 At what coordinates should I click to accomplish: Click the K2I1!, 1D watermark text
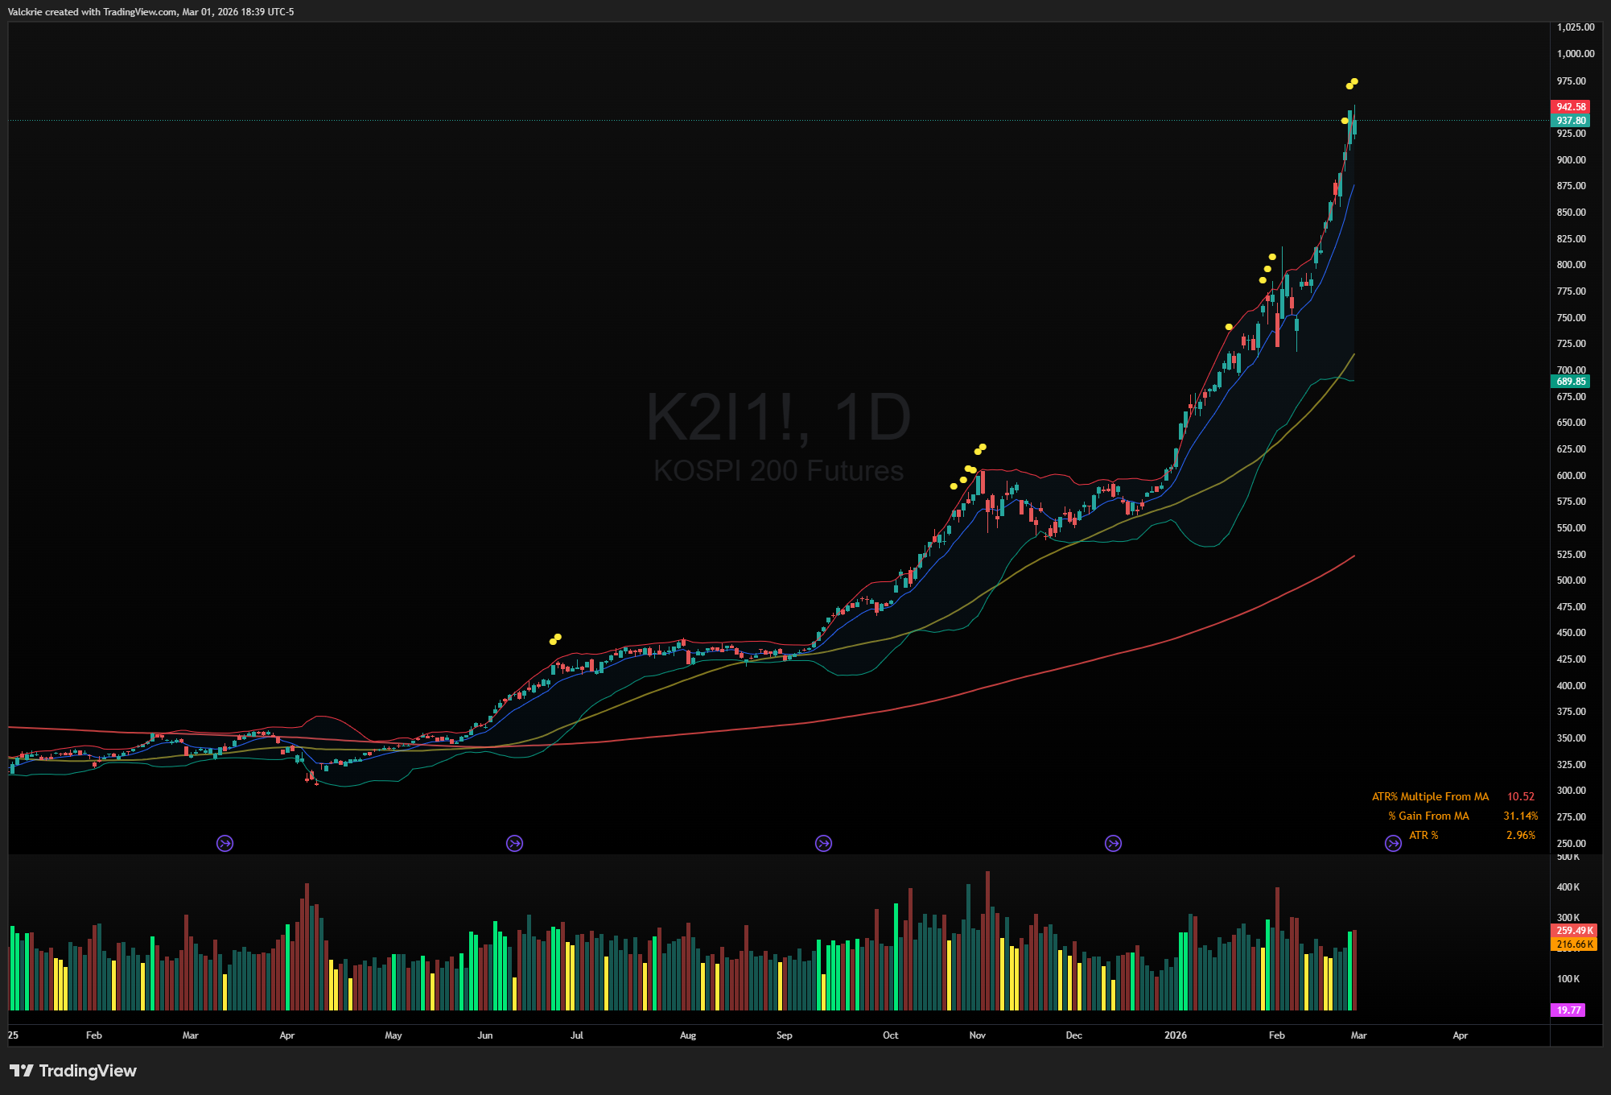[x=778, y=417]
